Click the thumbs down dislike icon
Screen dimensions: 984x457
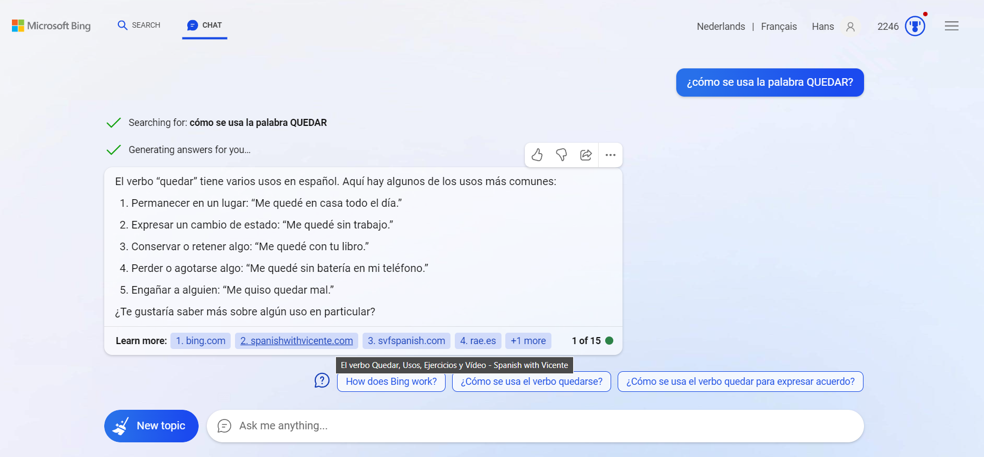click(561, 155)
